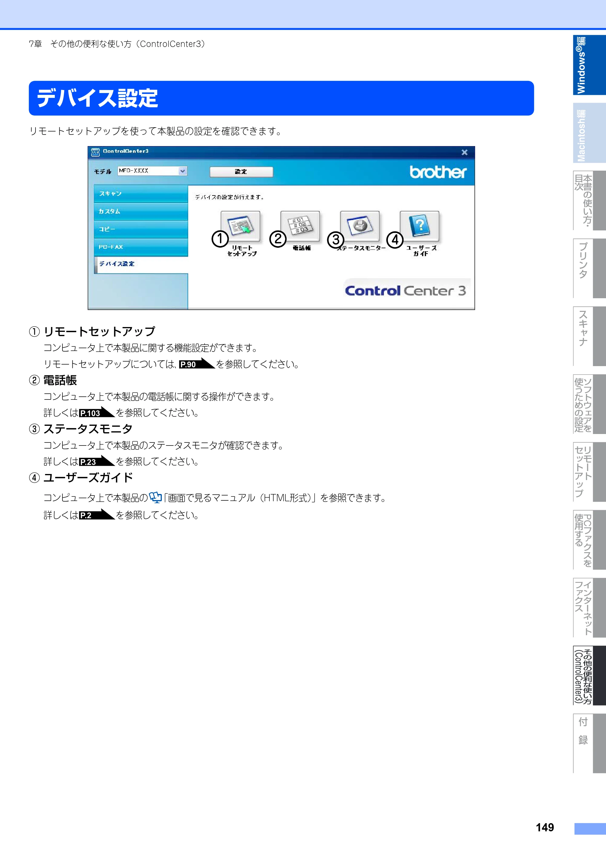Open インターネットファクス side tab
This screenshot has height=858, width=606.
point(589,608)
